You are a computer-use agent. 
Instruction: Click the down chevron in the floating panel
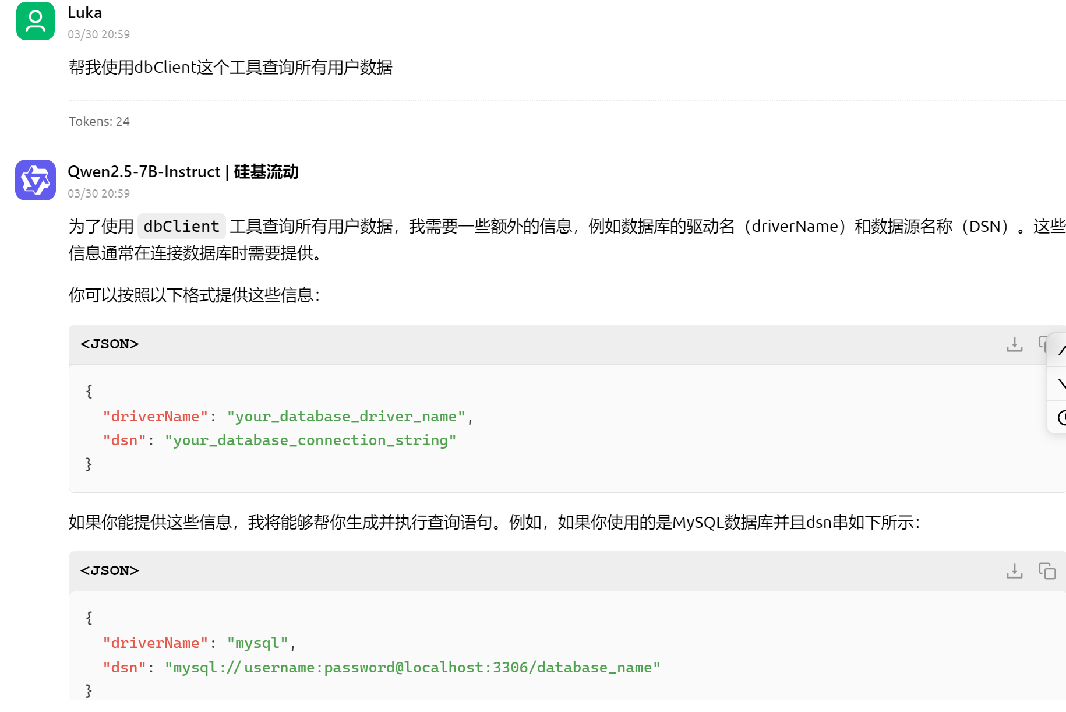(1062, 383)
